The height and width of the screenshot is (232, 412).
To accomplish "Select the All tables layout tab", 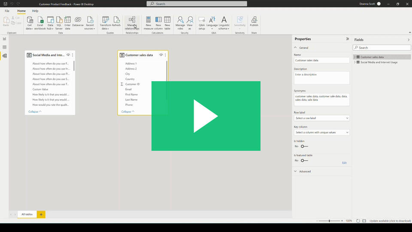I will point(27,214).
